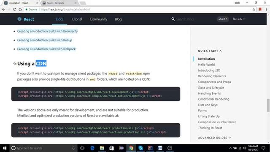This screenshot has width=270, height=152.
Task: Open Lifting State Up sidebar link
Action: pyautogui.click(x=209, y=117)
